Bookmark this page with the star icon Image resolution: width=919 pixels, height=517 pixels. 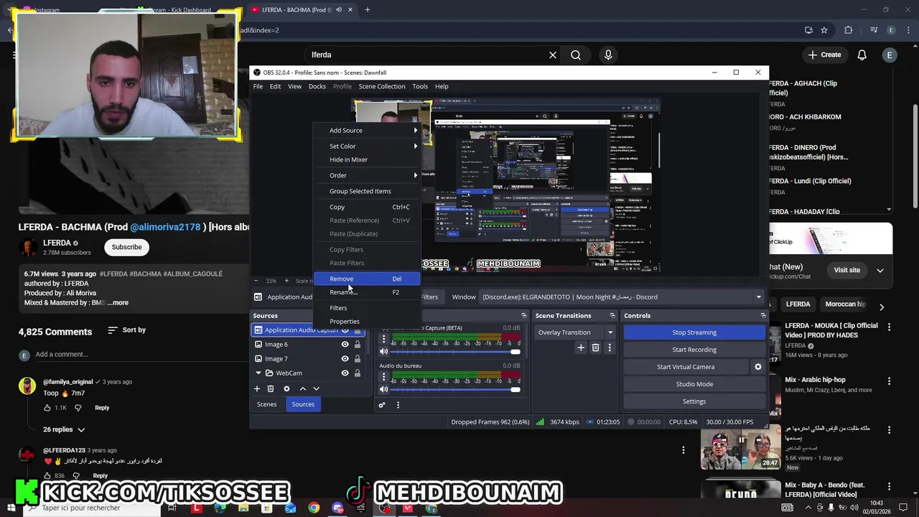tap(824, 30)
